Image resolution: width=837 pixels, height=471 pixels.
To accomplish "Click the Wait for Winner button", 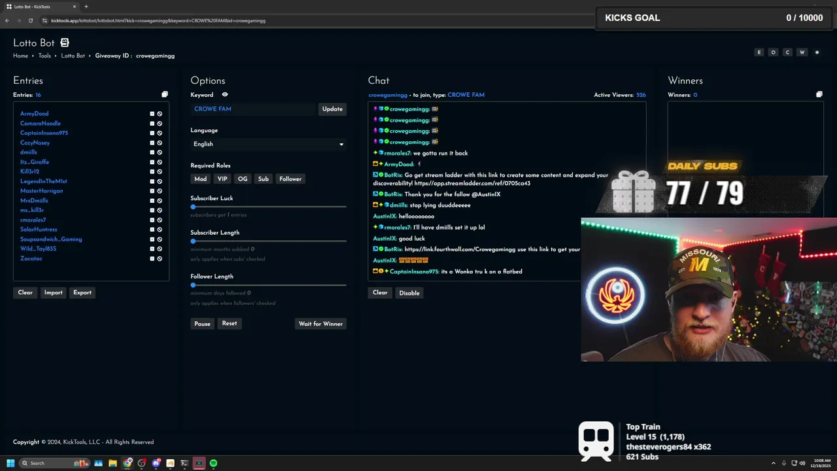I will click(x=320, y=324).
